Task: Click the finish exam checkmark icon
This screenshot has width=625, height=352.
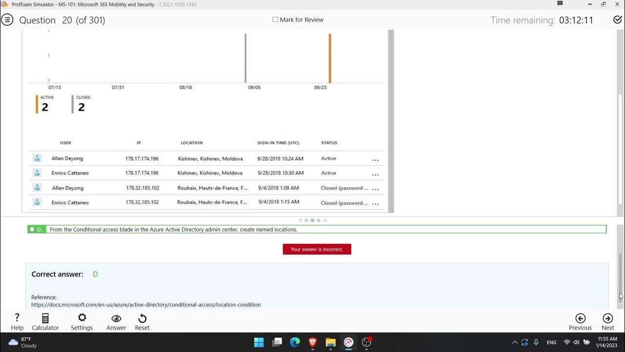Action: [x=617, y=20]
